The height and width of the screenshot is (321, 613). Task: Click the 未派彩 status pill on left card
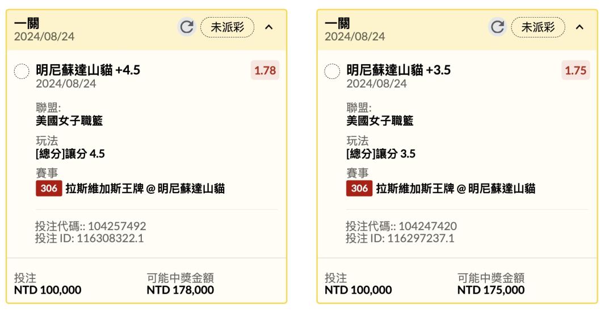tap(227, 27)
